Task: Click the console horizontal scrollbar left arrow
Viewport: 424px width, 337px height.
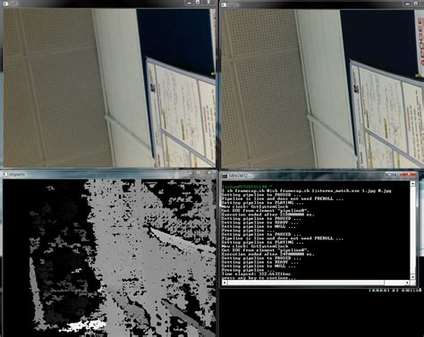Action: (225, 282)
